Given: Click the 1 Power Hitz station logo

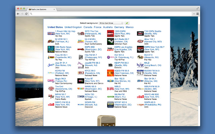Looking at the screenshot, I should (x=51, y=33).
